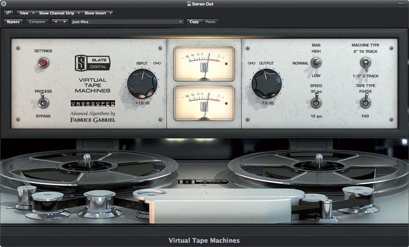Viewport: 409px width, 247px height.
Task: Select the previous preset arrow
Action: tap(55, 22)
